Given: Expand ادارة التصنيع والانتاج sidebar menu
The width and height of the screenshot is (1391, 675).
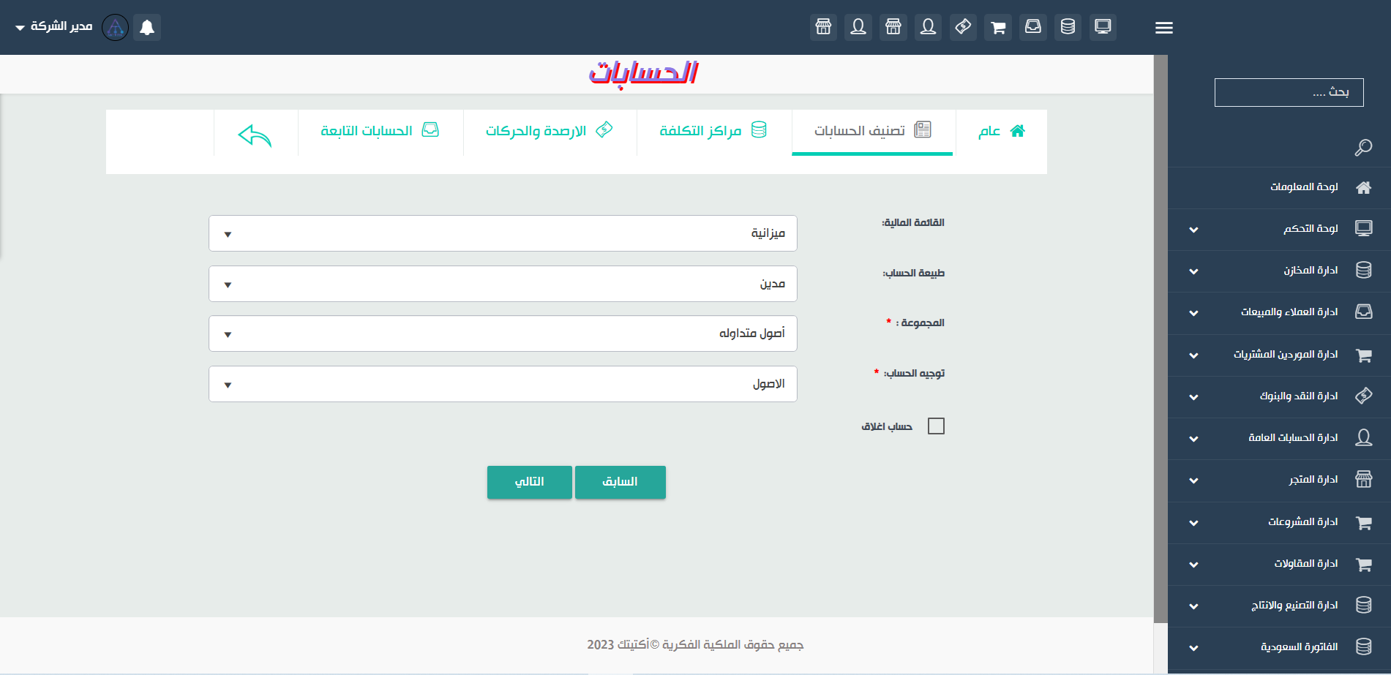Looking at the screenshot, I should [x=1279, y=606].
